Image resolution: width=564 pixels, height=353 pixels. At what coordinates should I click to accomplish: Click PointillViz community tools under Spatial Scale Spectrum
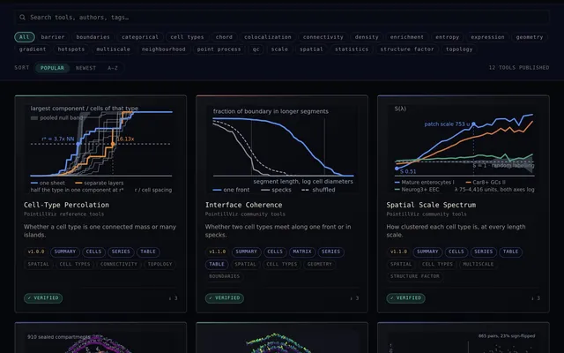click(427, 214)
